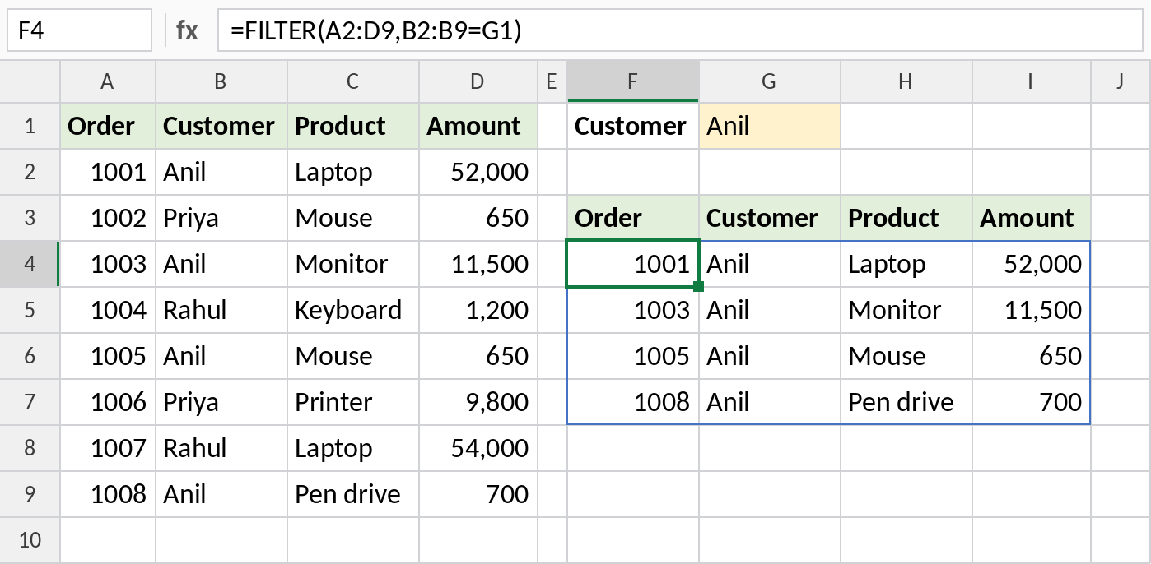Screen dimensions: 1151x564
Task: Select row 10 header
Action: pos(30,540)
